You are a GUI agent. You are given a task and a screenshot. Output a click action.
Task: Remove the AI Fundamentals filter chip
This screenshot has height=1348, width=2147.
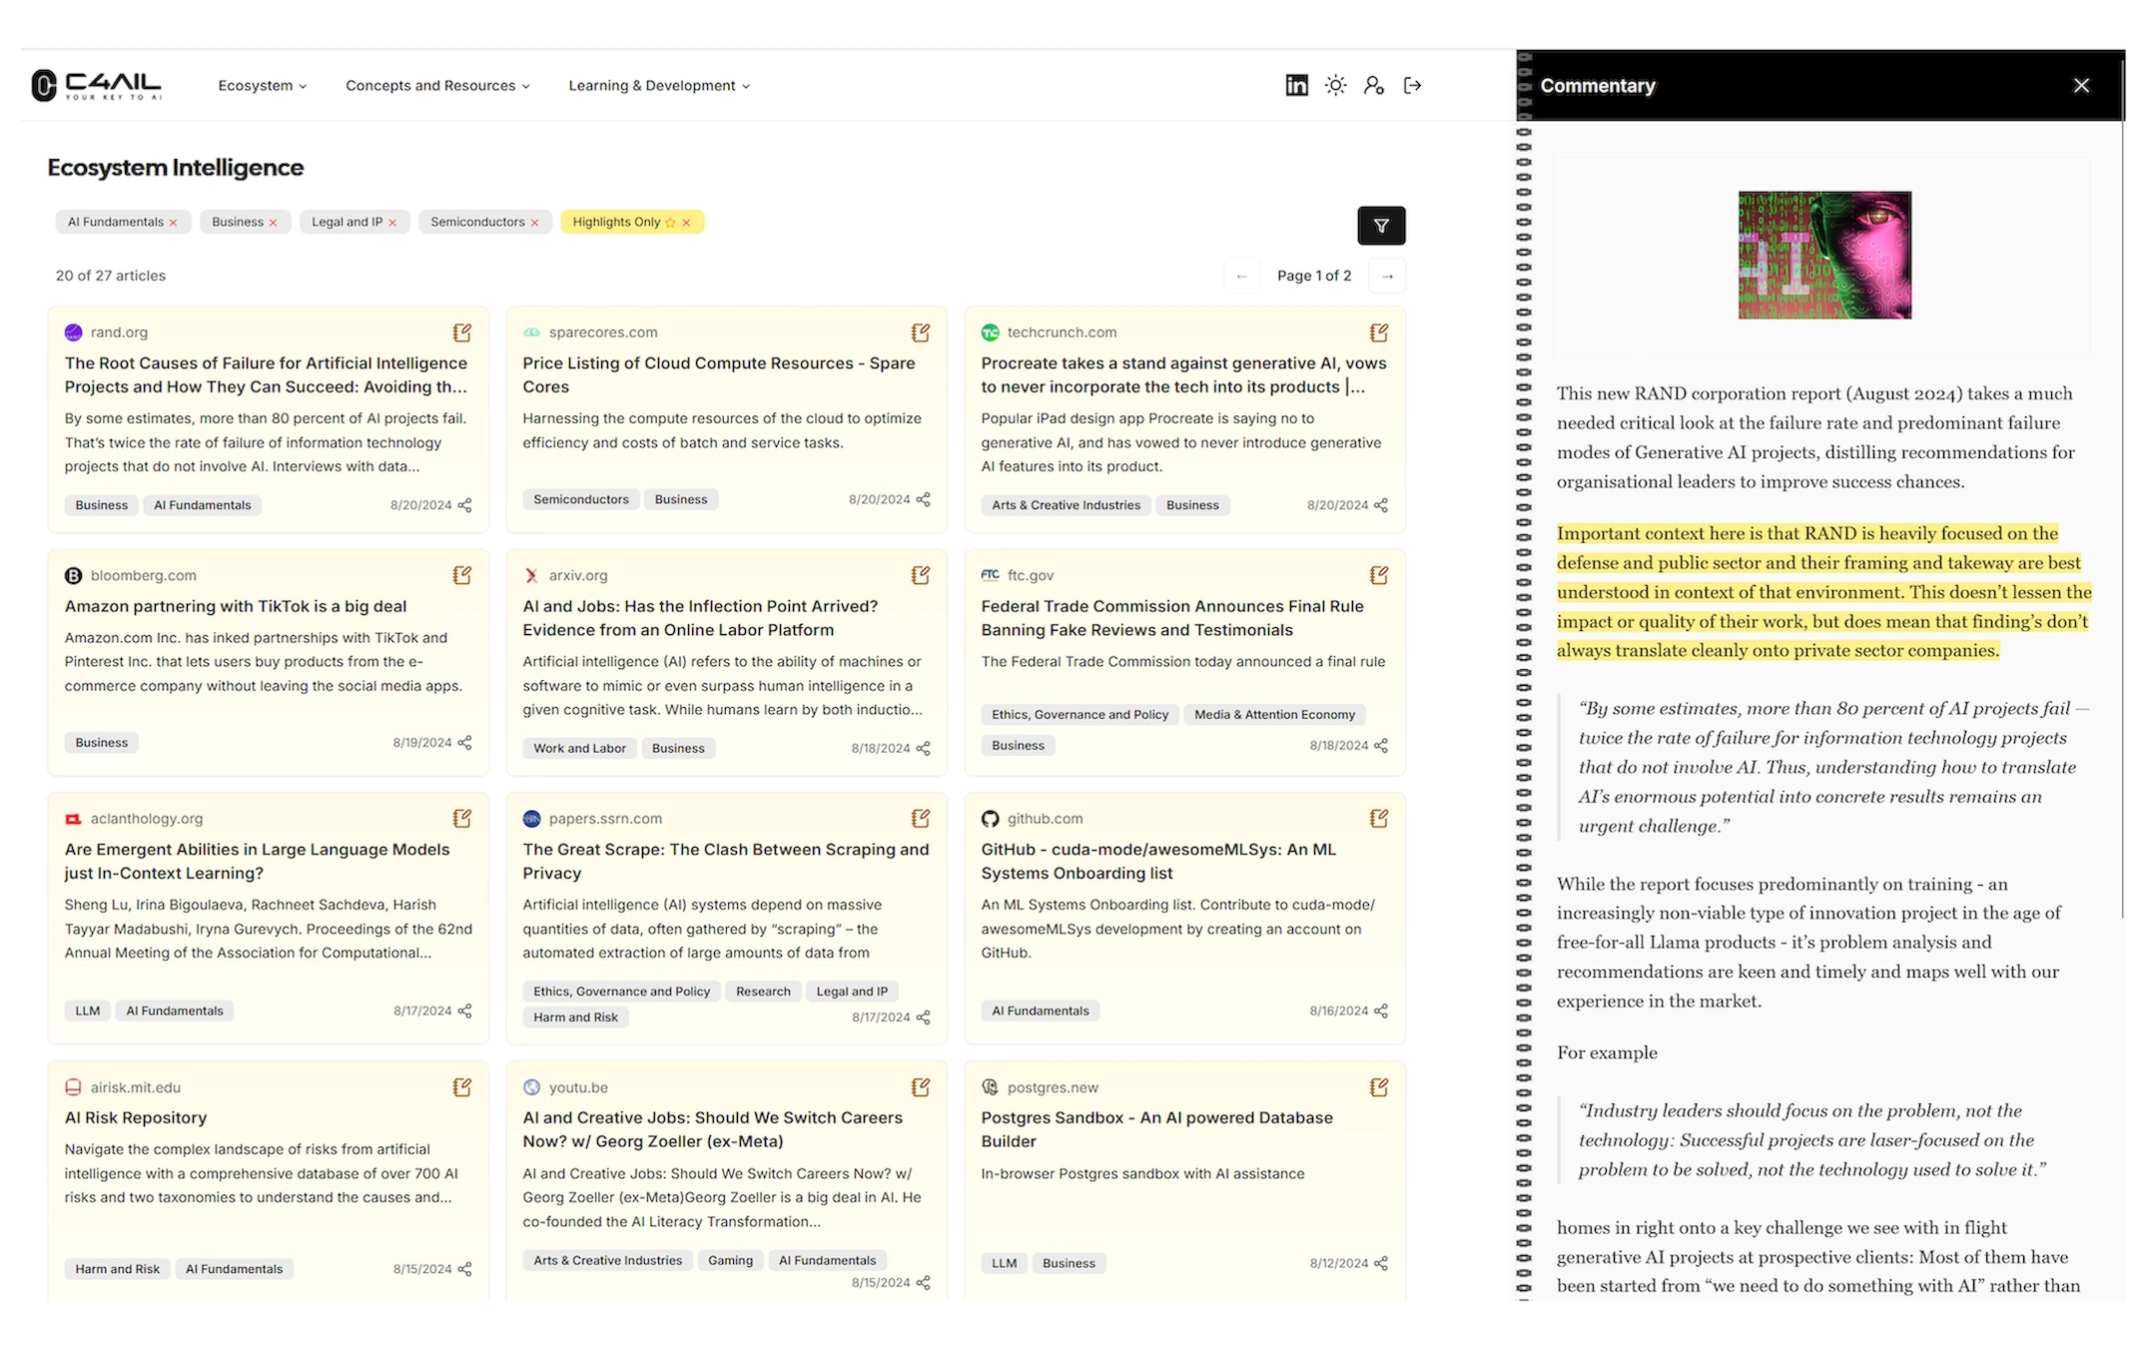[x=174, y=223]
